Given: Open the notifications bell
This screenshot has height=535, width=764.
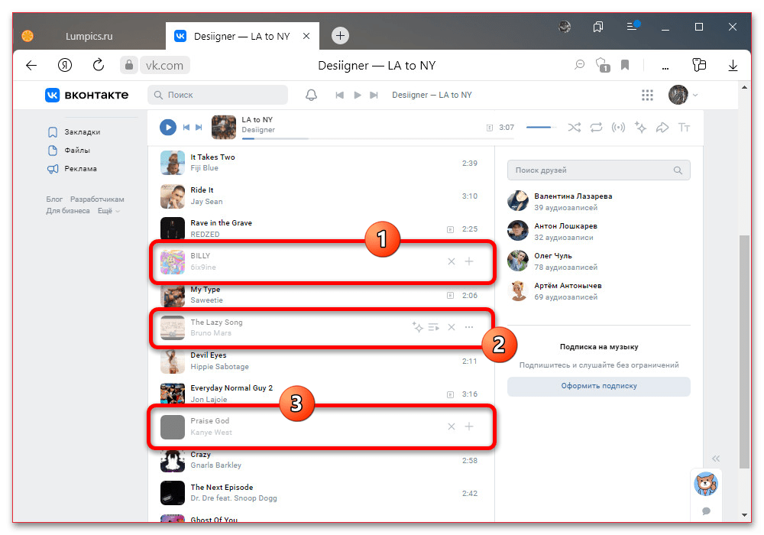Looking at the screenshot, I should pyautogui.click(x=312, y=95).
